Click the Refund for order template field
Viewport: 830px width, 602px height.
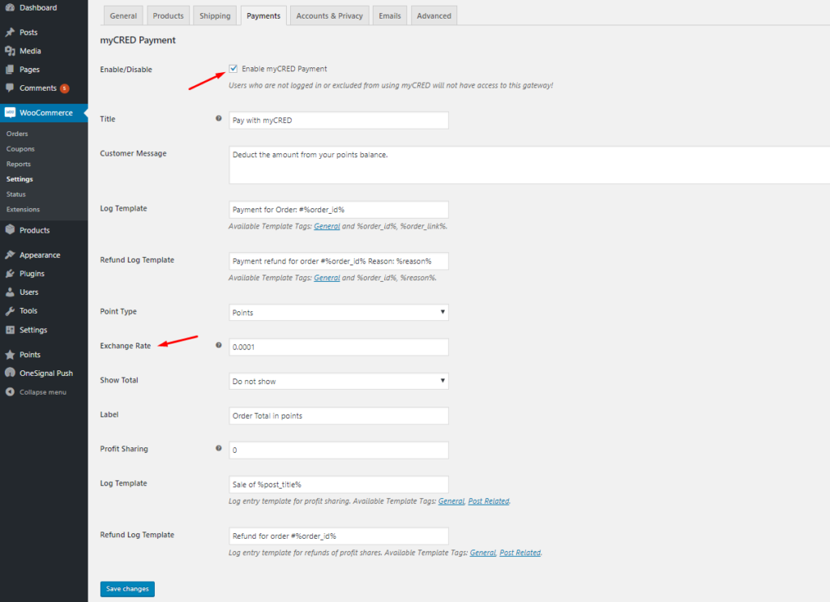pyautogui.click(x=339, y=536)
